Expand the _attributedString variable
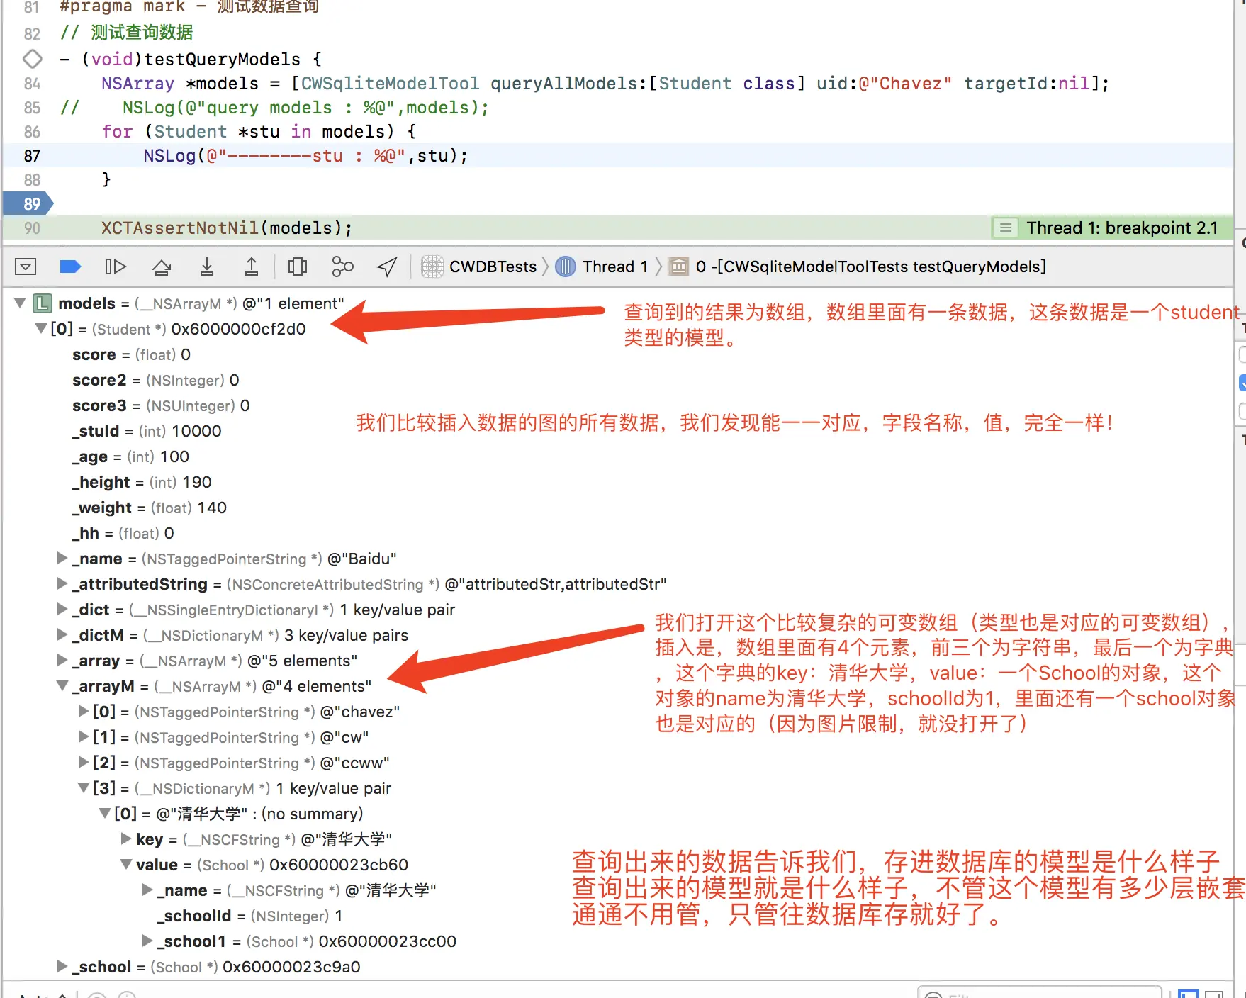 pos(62,584)
